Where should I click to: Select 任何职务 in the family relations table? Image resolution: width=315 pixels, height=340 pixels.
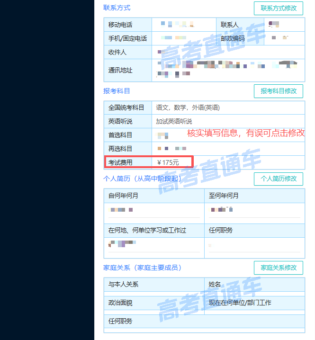point(204,321)
